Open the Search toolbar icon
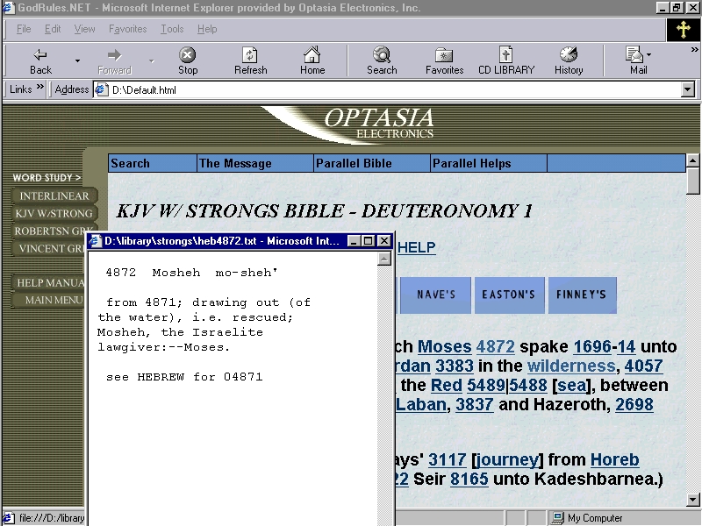Image resolution: width=702 pixels, height=526 pixels. [382, 60]
